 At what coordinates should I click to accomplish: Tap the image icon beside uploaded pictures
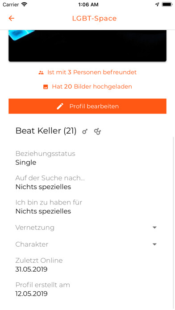(x=46, y=87)
